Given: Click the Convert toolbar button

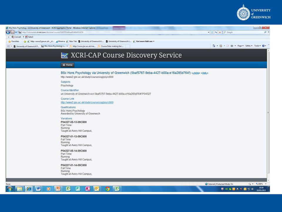Looking at the screenshot, I should 16,37.
